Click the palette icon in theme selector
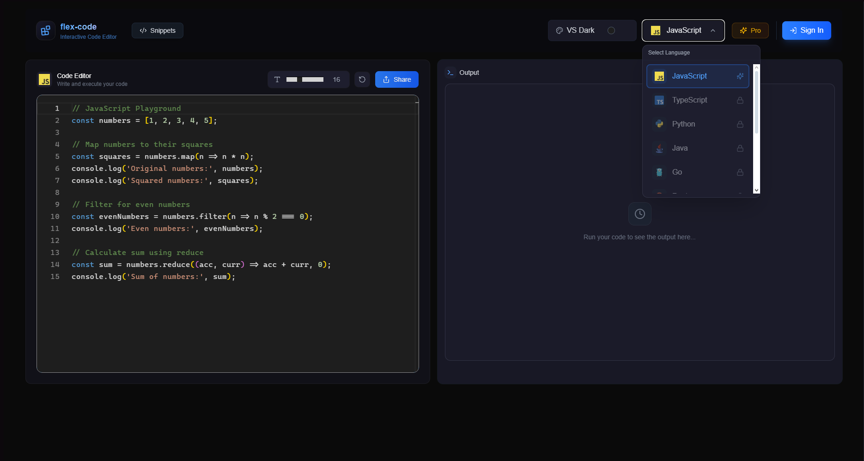Screen dimensions: 864x461 click(559, 30)
